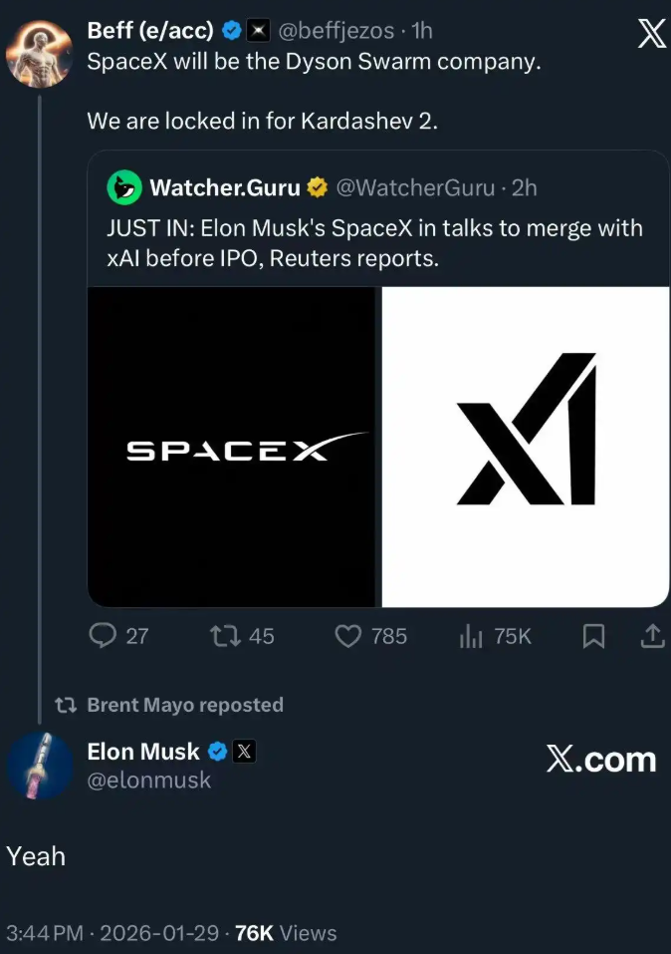Image resolution: width=671 pixels, height=954 pixels.
Task: Open the reply icon on the quoted tweet
Action: (x=103, y=636)
